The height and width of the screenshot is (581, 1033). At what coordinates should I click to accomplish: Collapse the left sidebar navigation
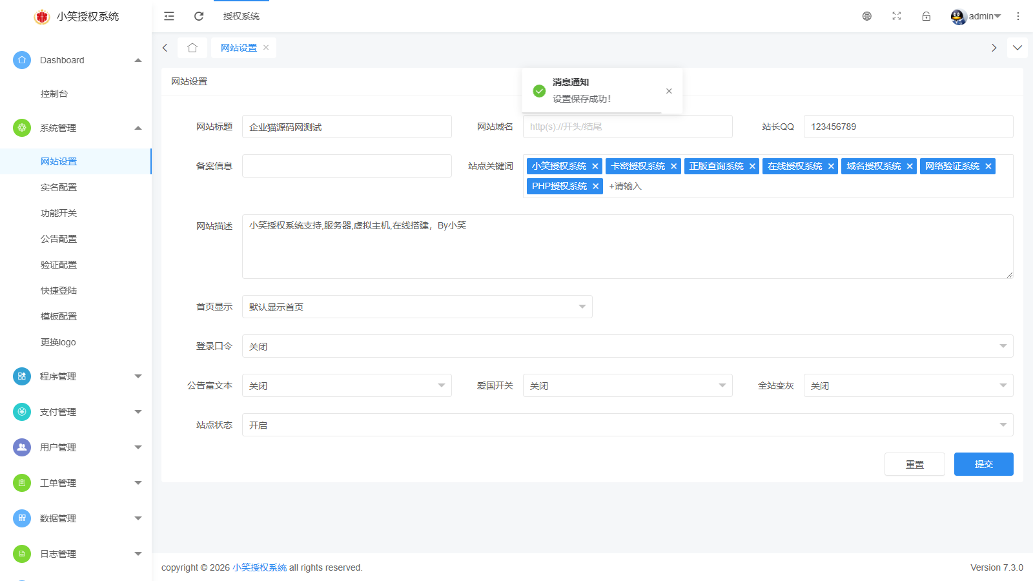[x=169, y=16]
